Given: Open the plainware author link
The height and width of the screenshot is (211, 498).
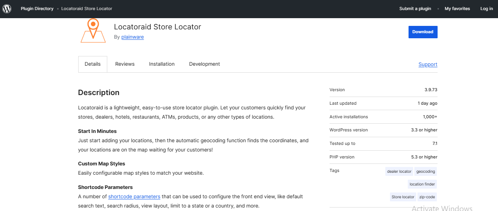Looking at the screenshot, I should 132,37.
